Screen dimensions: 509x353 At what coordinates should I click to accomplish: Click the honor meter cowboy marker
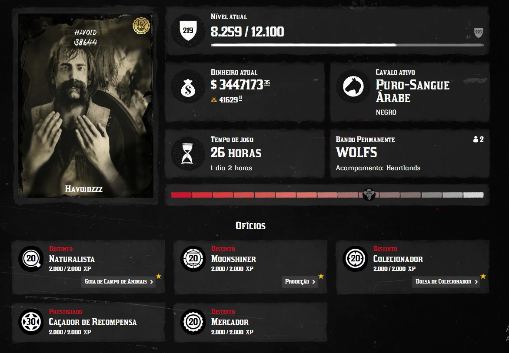coord(369,195)
